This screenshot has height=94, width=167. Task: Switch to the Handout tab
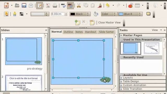click(x=91, y=32)
